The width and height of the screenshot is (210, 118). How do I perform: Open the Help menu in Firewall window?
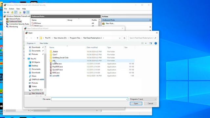24,9
